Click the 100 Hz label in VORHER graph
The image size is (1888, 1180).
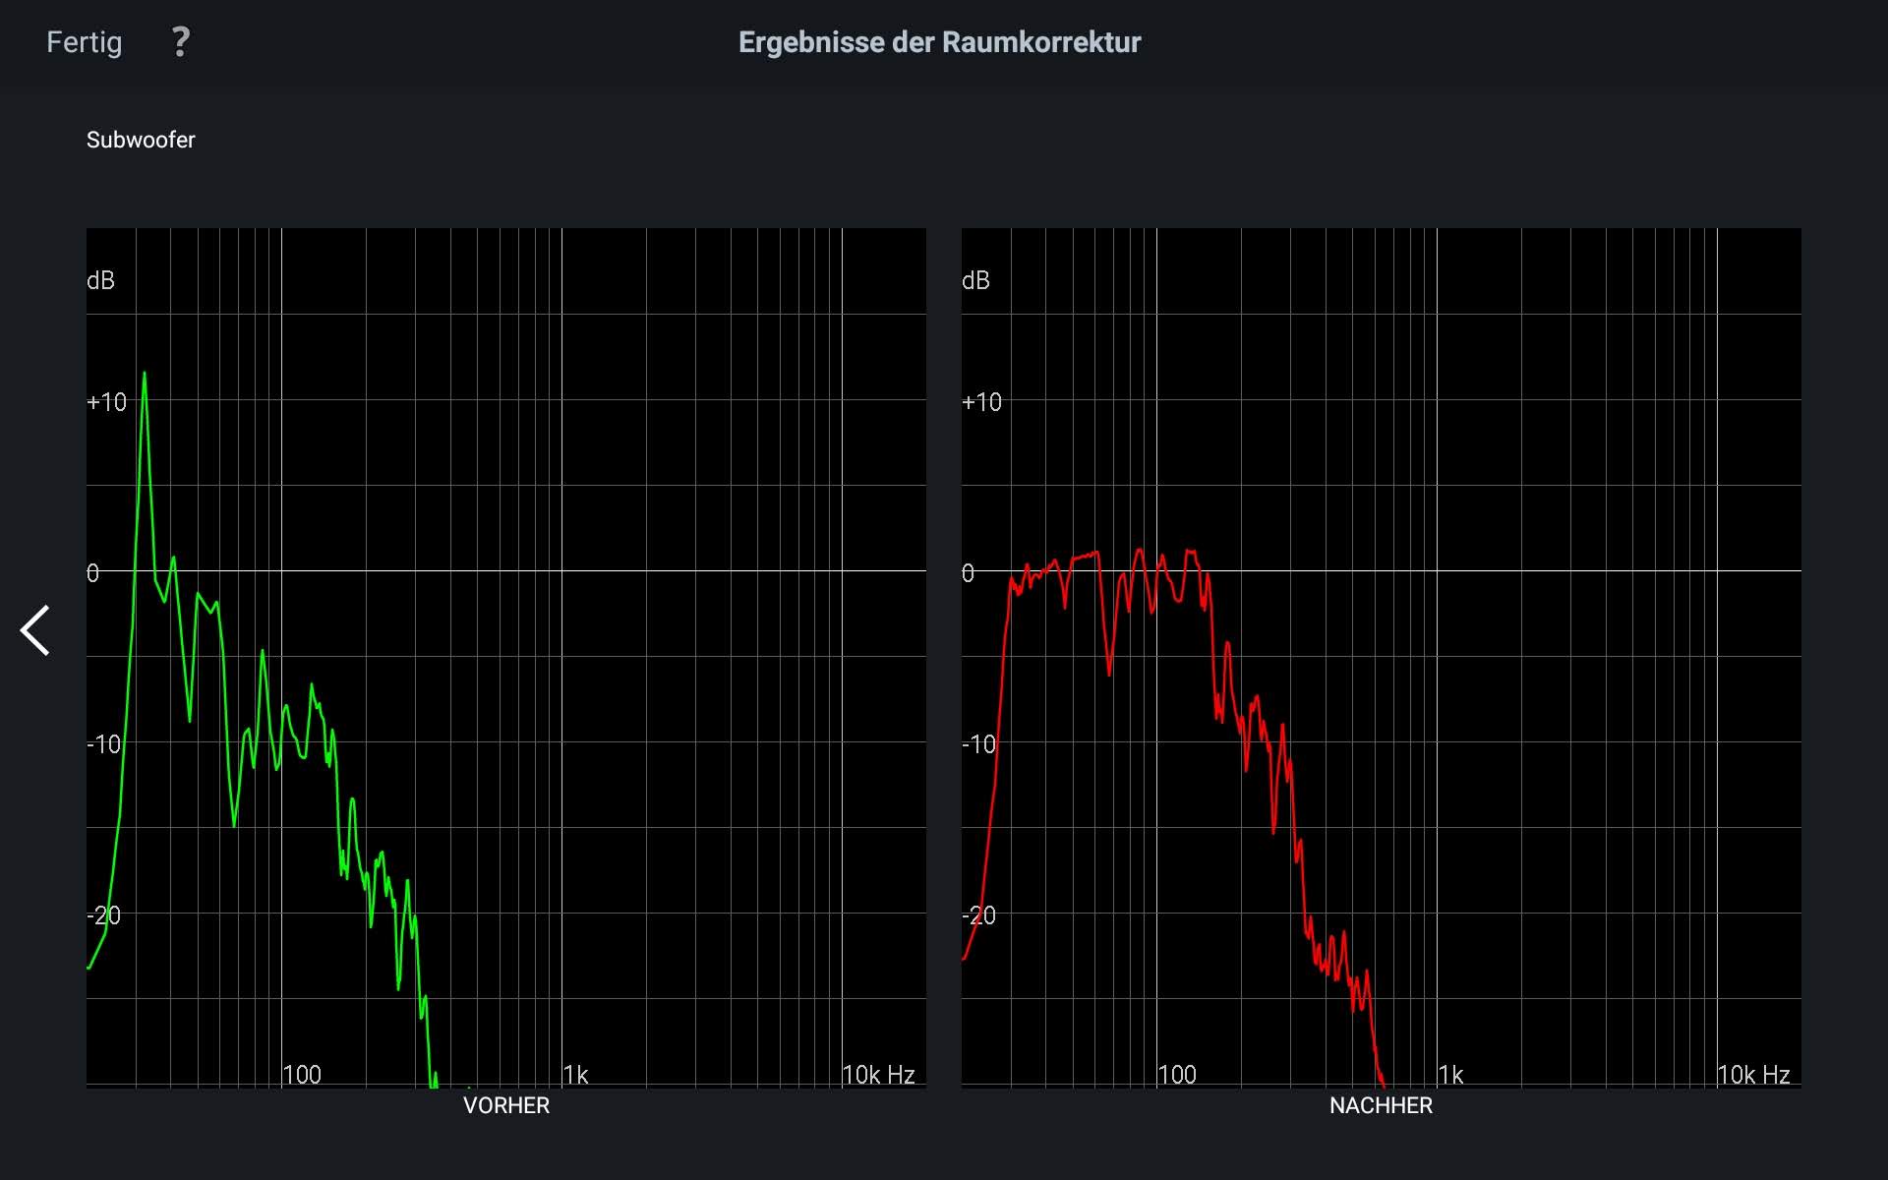coord(302,1075)
